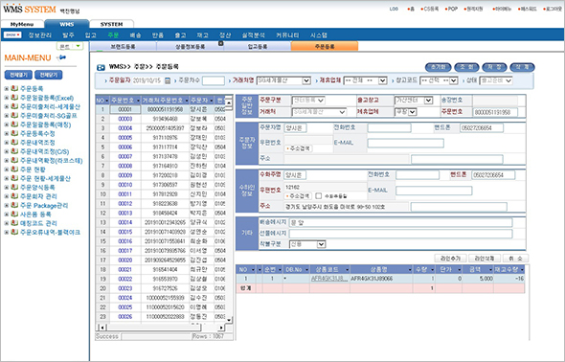Click the icon of 주문 Package관리

(x=14, y=205)
